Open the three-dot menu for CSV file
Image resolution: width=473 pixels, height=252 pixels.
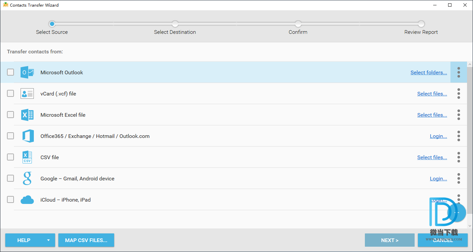(459, 157)
